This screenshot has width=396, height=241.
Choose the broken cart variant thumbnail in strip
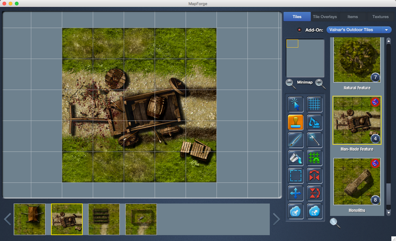pyautogui.click(x=67, y=219)
